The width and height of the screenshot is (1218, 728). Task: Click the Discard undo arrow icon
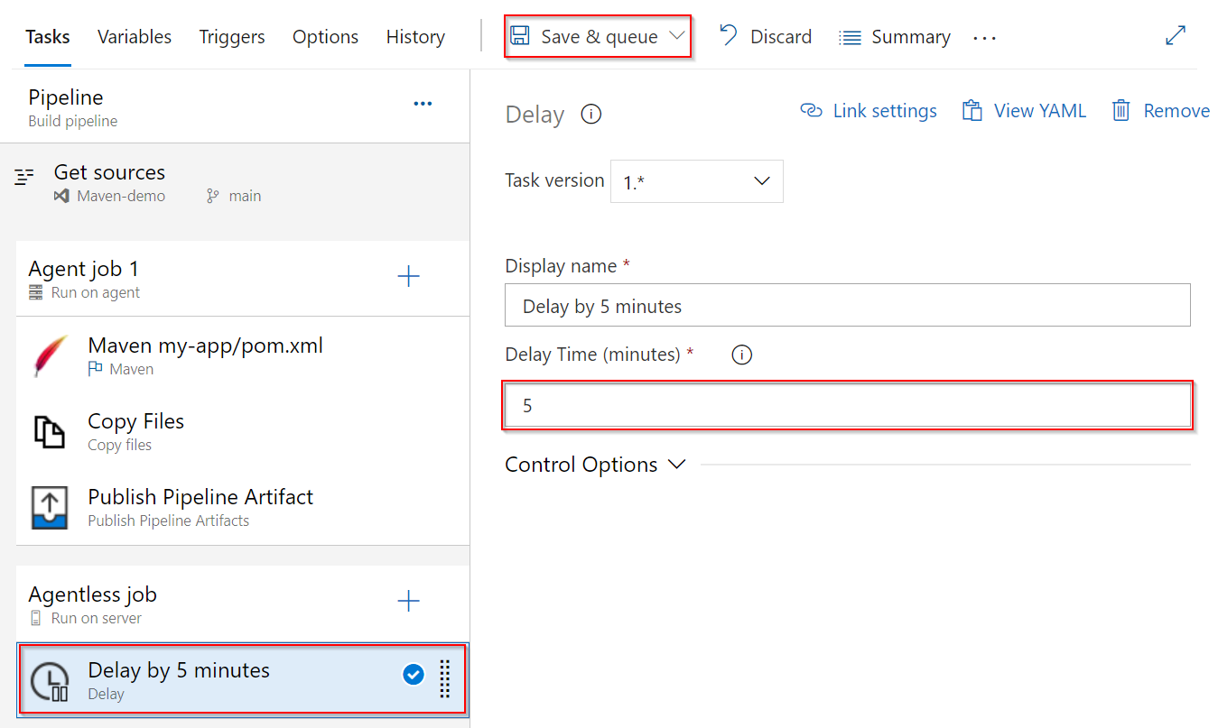coord(728,35)
